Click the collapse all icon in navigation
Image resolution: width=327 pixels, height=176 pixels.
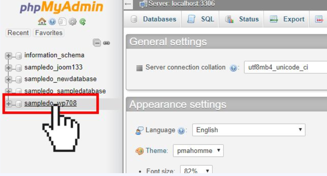[x=97, y=42]
